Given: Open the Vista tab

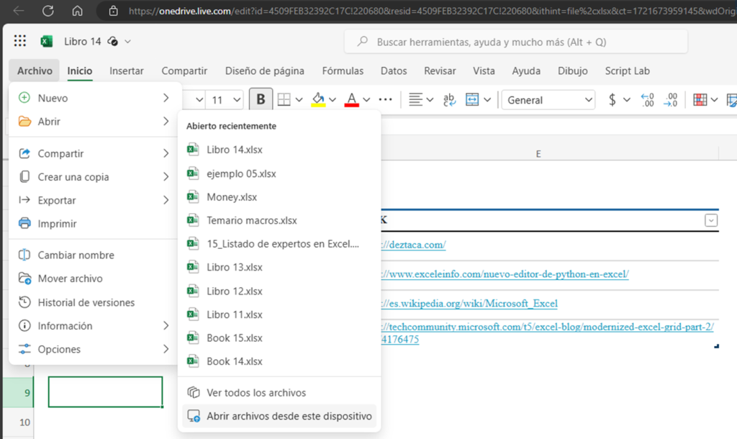Looking at the screenshot, I should coord(484,71).
